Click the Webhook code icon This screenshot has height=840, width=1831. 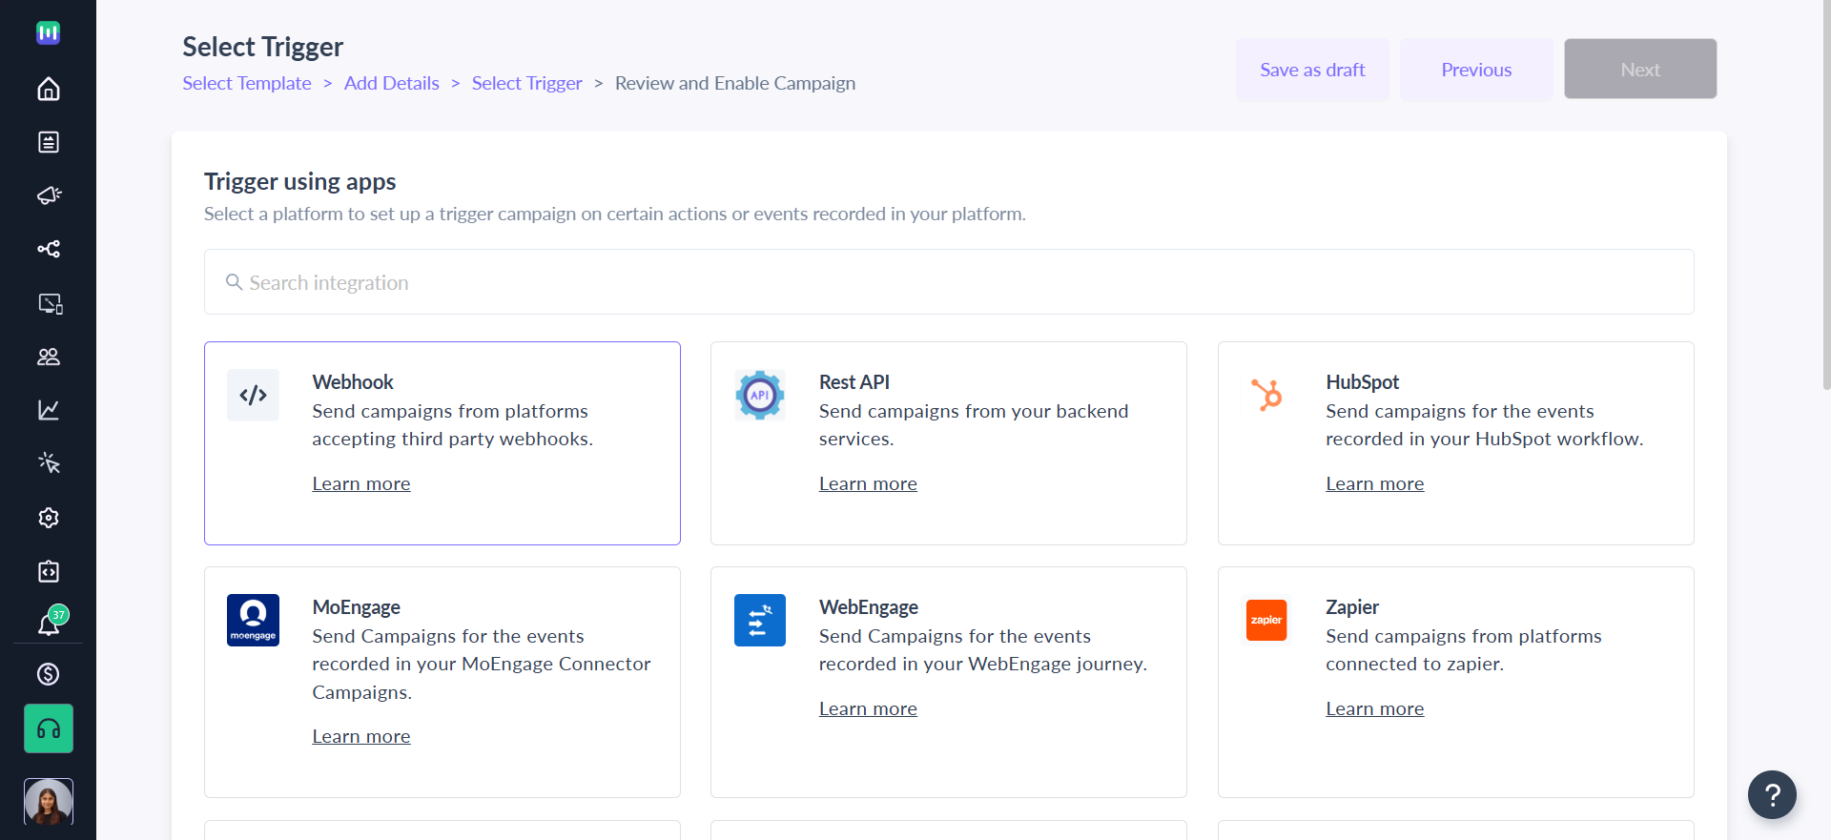pyautogui.click(x=253, y=395)
